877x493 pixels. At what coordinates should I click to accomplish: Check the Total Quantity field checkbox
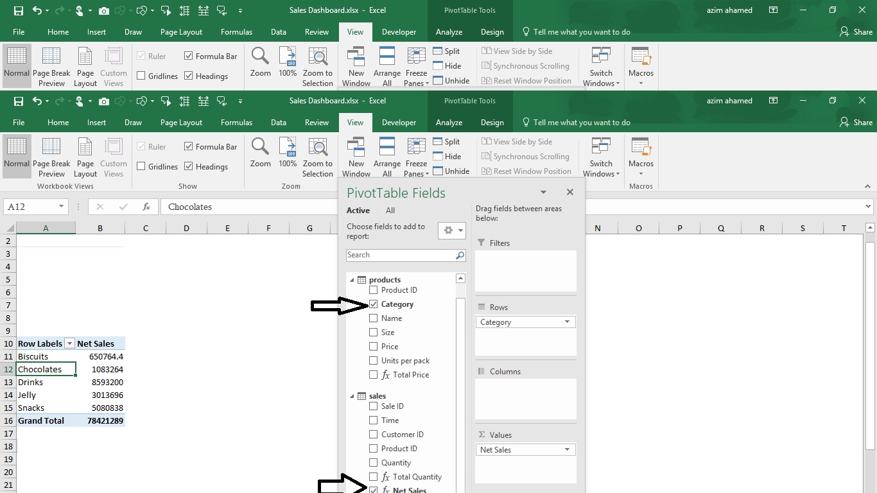pos(374,477)
